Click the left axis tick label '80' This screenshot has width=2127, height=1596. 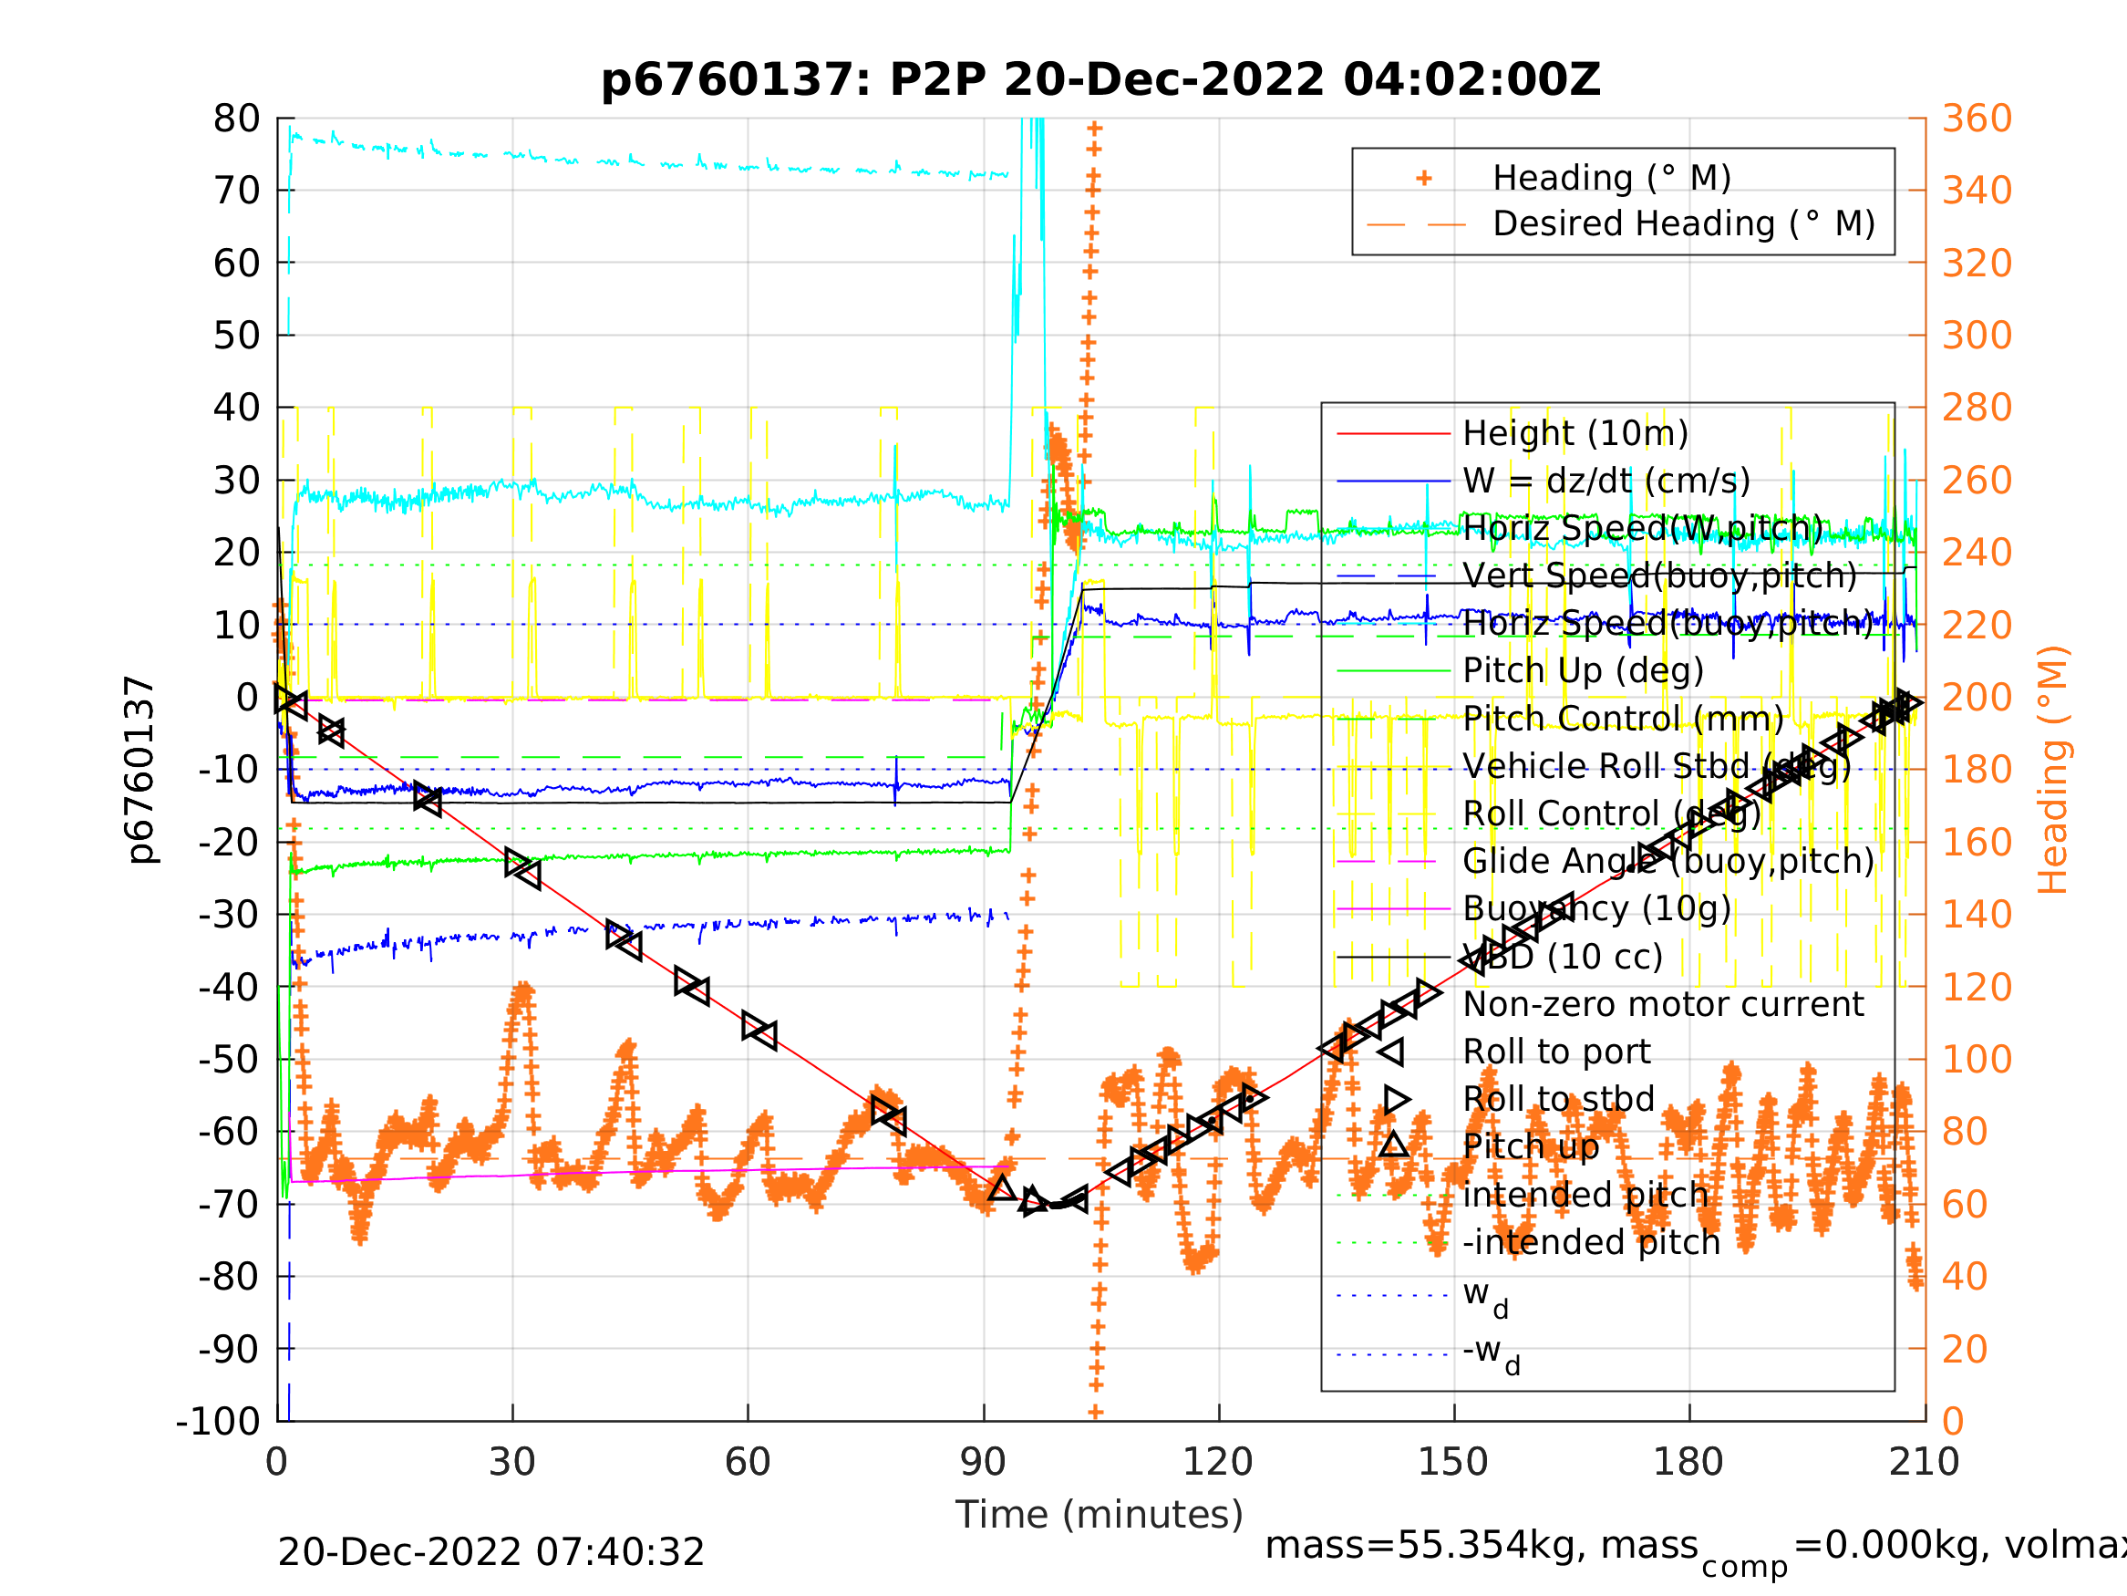click(x=236, y=119)
